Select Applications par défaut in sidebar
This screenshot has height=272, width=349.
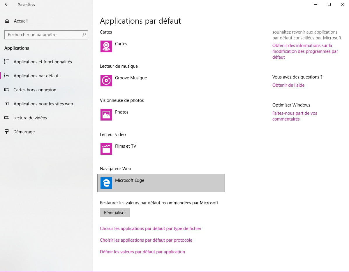36,76
